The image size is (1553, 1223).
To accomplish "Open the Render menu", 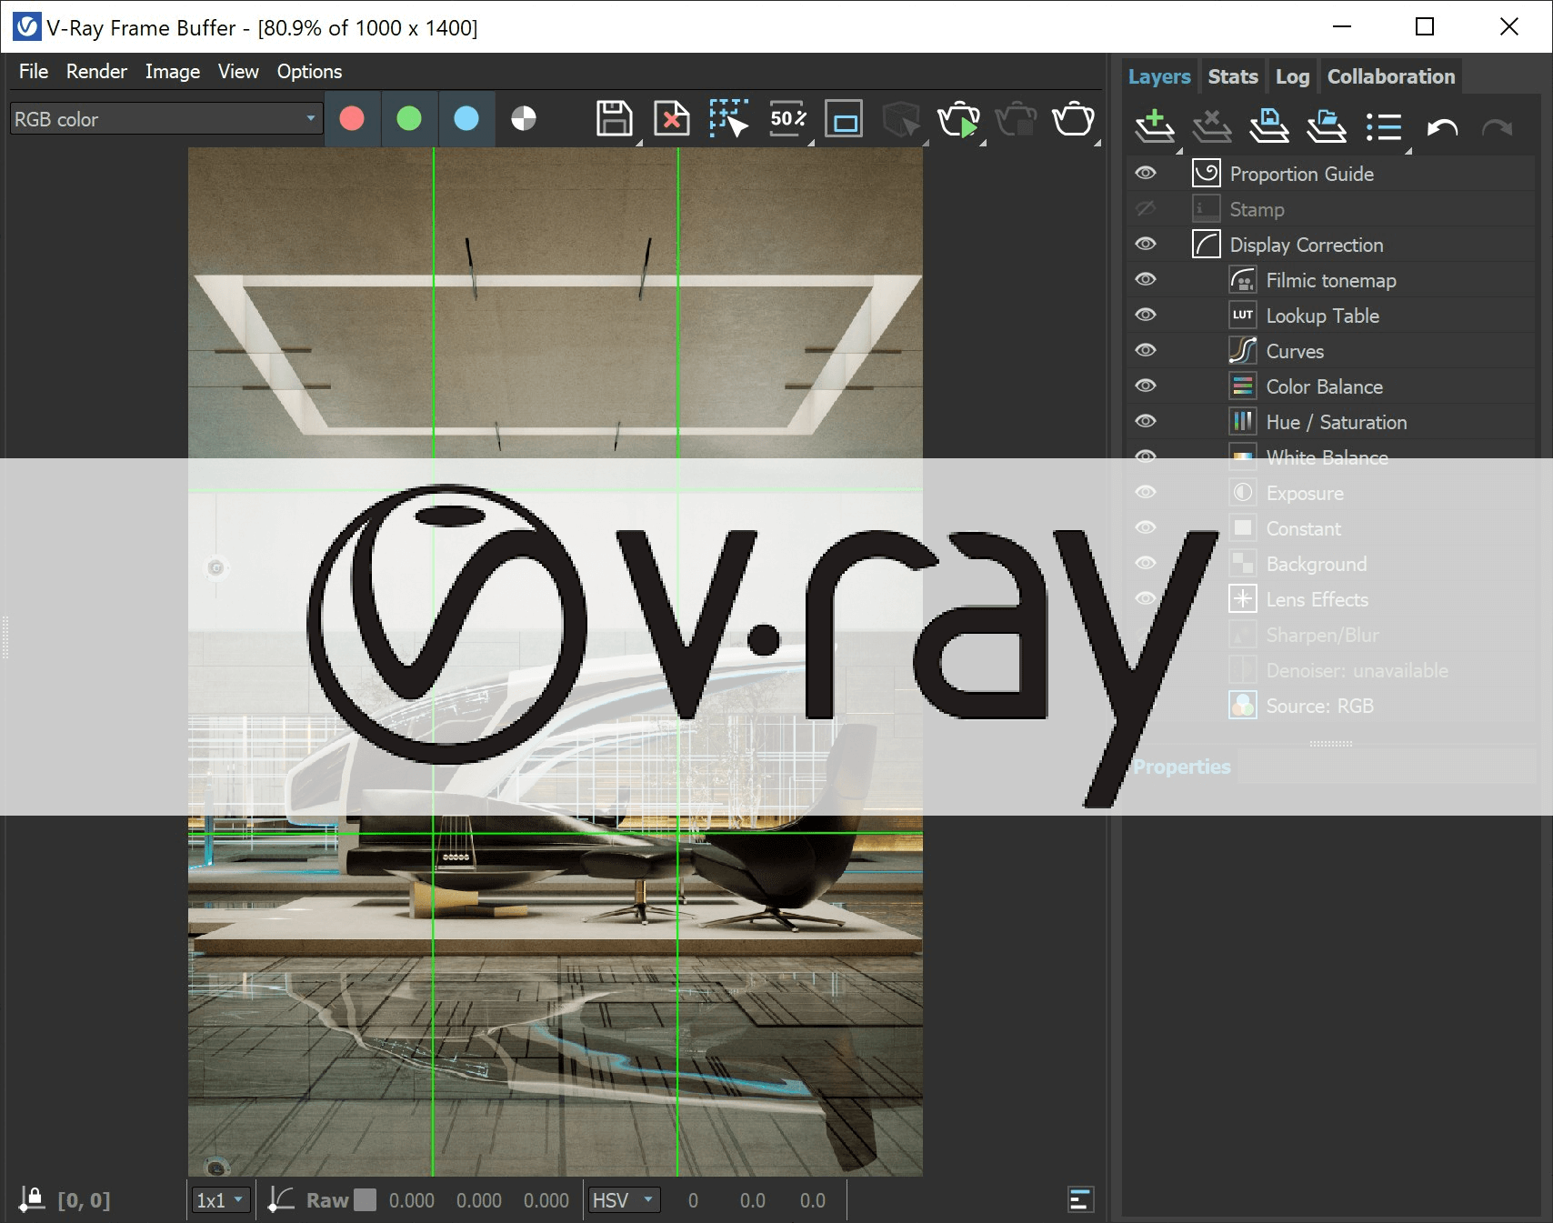I will pyautogui.click(x=96, y=72).
